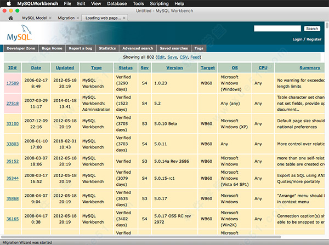Open the Database menu
The height and width of the screenshot is (245, 329).
pos(117,4)
